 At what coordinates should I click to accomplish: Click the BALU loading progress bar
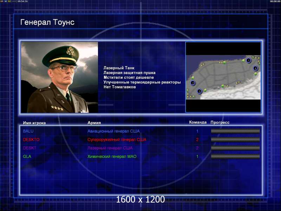(x=235, y=131)
